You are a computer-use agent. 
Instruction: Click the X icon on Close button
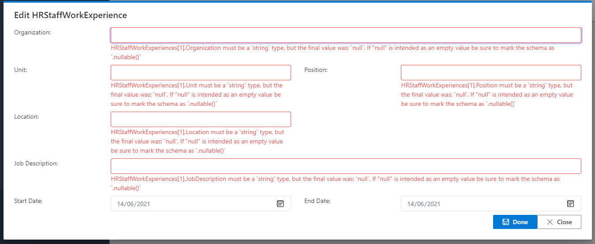550,222
